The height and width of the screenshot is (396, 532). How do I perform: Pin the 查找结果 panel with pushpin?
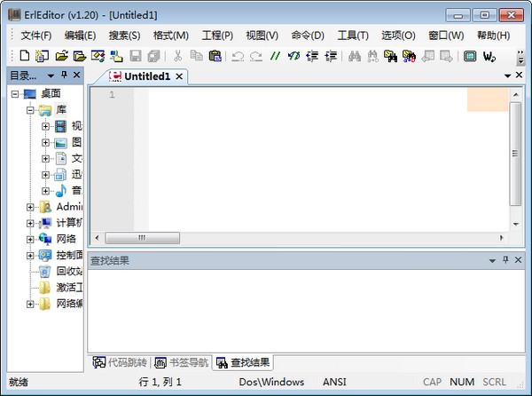click(x=505, y=260)
